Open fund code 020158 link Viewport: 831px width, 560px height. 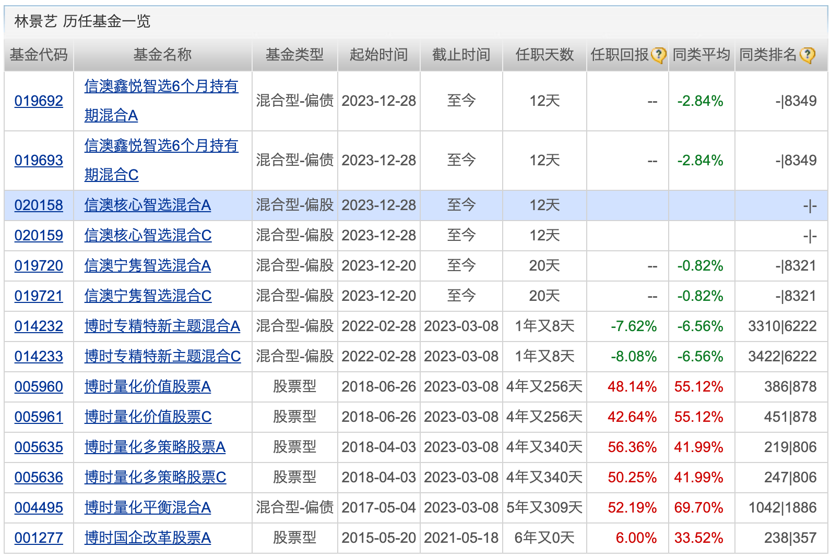click(39, 205)
